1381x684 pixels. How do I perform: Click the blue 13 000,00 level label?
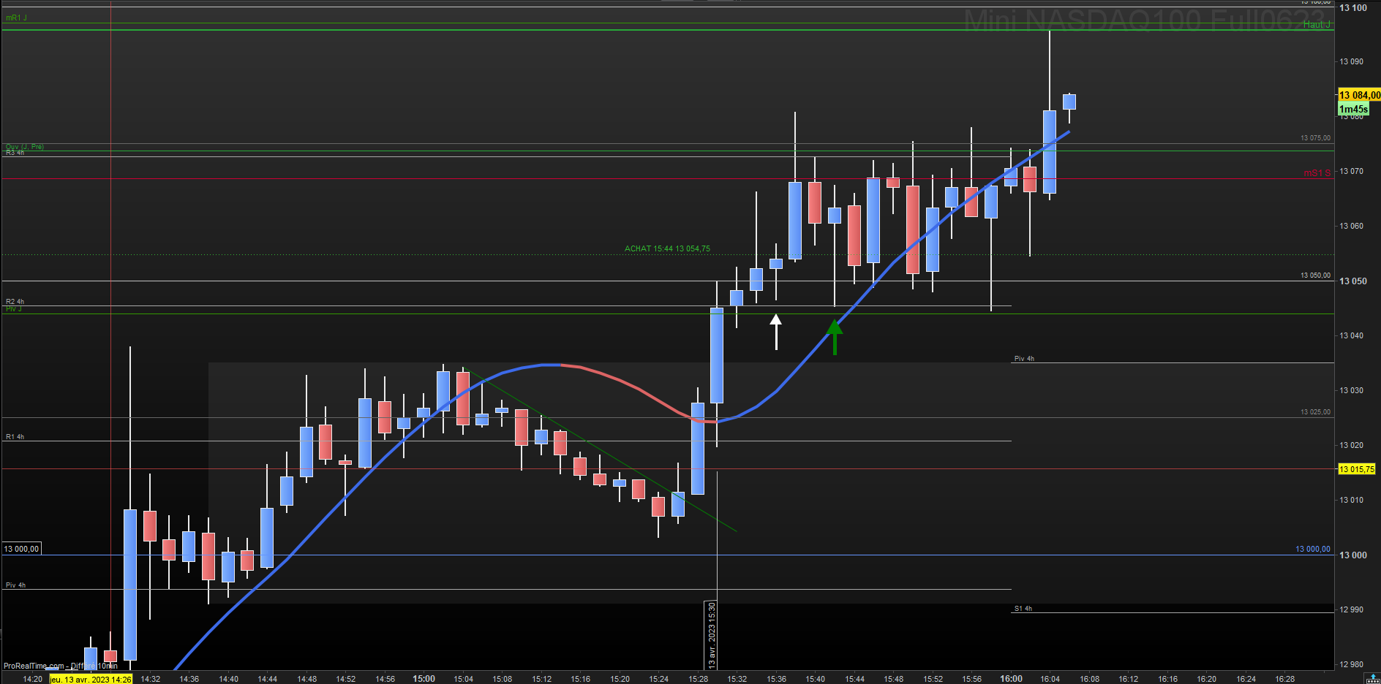click(x=1313, y=549)
